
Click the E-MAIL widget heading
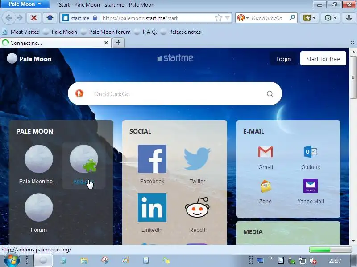[253, 131]
